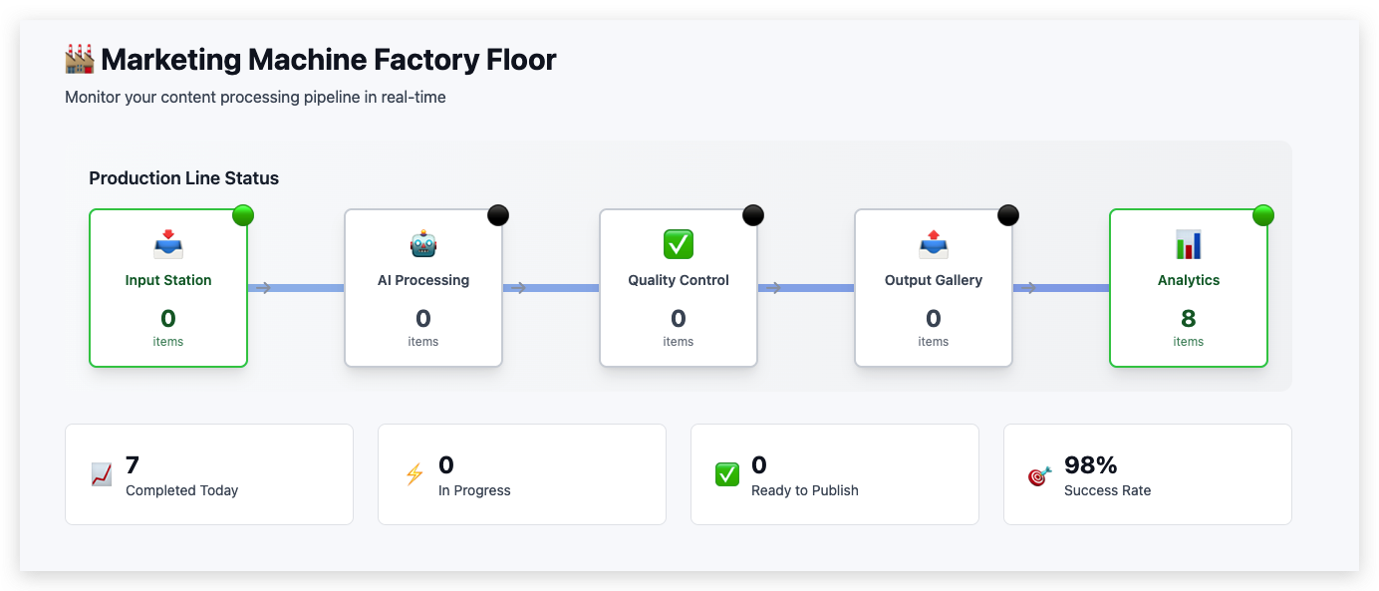
Task: Click the outbox icon on Output Gallery
Action: 933,242
